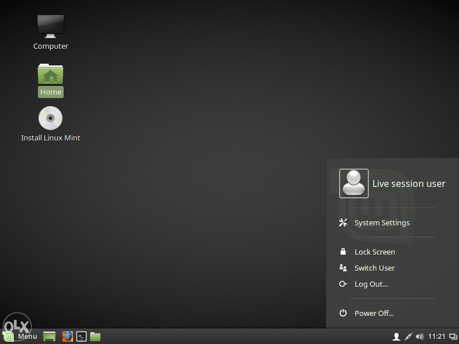This screenshot has height=344, width=459.
Task: Click the Live session user name
Action: coord(409,183)
